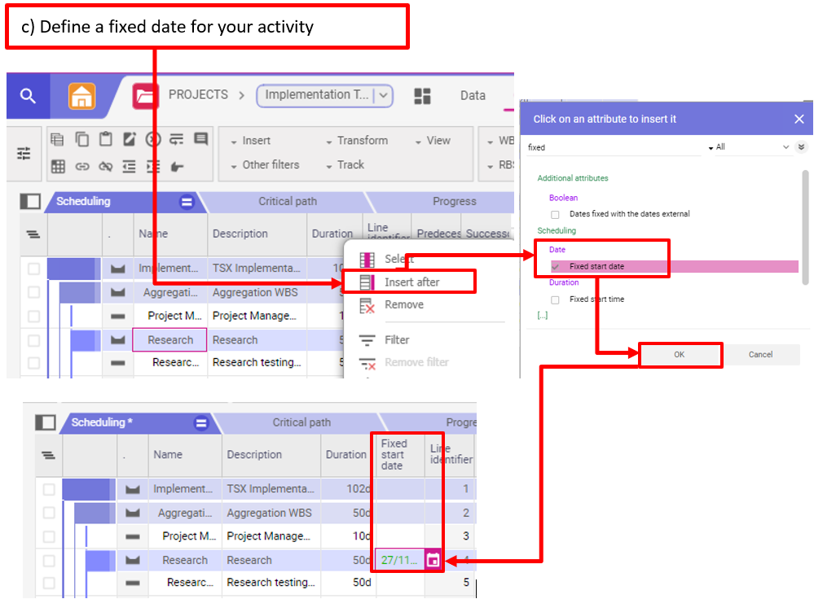Toggle the 'Fixed start date' checkbox
814x599 pixels.
click(555, 267)
